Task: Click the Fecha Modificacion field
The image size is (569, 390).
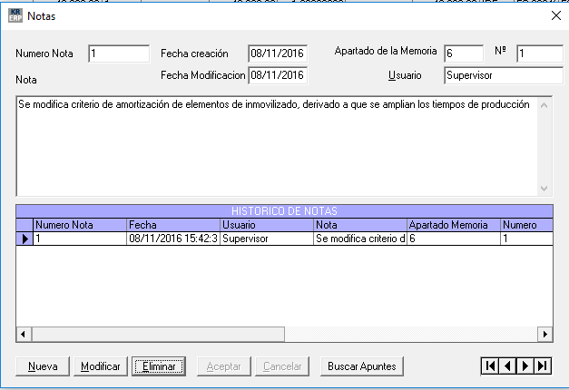Action: click(x=277, y=75)
